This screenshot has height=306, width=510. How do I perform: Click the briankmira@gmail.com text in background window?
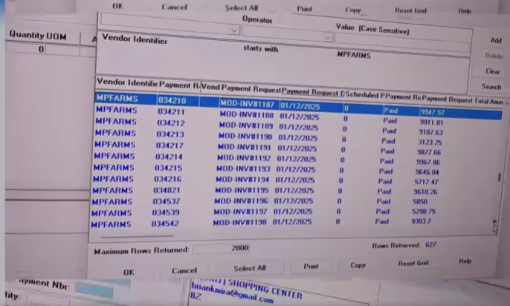[x=232, y=293]
